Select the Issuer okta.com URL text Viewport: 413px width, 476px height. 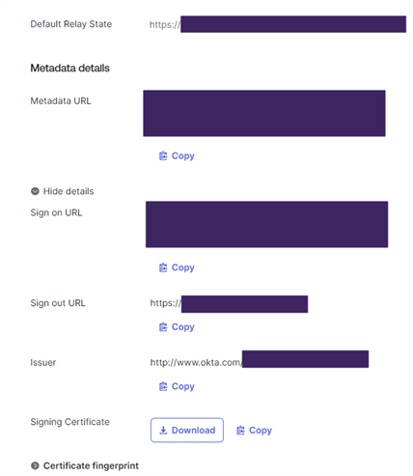point(260,359)
